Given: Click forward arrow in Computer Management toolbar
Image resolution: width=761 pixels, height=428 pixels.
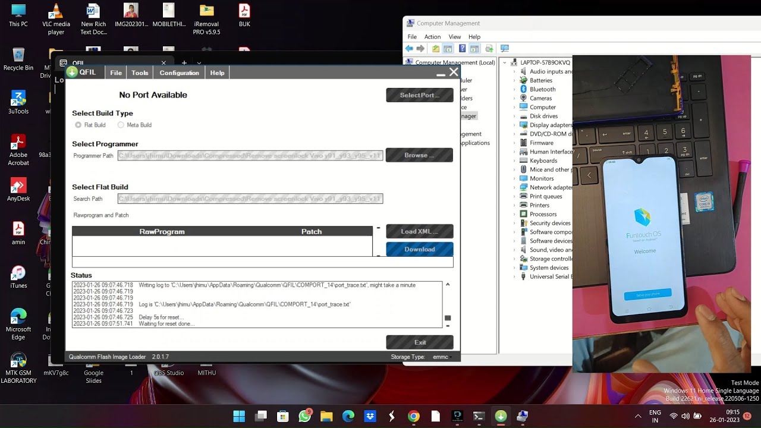Looking at the screenshot, I should tap(420, 49).
